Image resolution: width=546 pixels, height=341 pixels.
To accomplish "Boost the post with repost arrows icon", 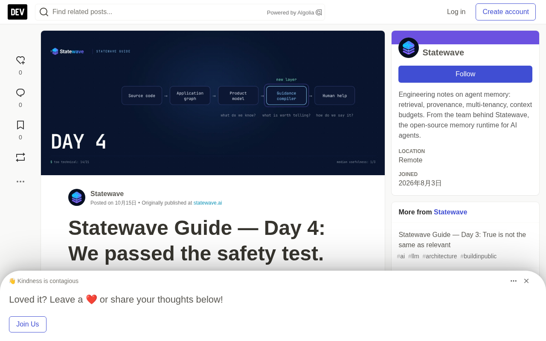I will [x=20, y=157].
